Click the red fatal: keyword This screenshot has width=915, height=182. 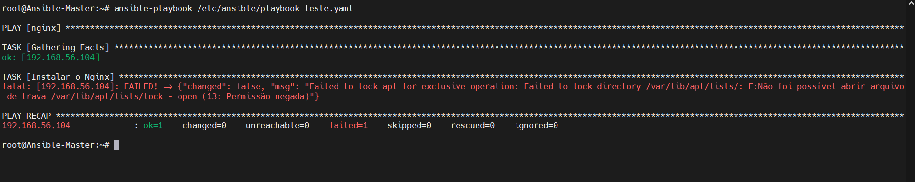pos(17,86)
